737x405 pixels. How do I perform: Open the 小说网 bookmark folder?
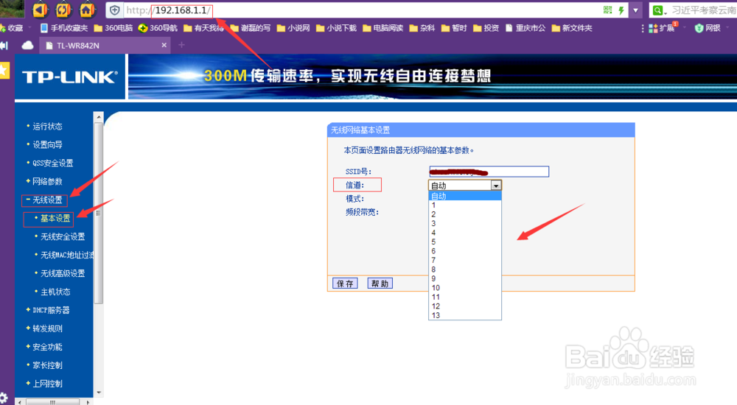pyautogui.click(x=293, y=28)
